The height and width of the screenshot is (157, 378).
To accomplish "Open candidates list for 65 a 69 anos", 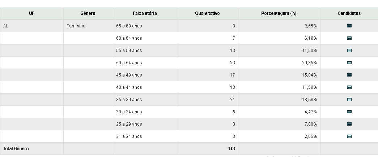I will [x=349, y=26].
